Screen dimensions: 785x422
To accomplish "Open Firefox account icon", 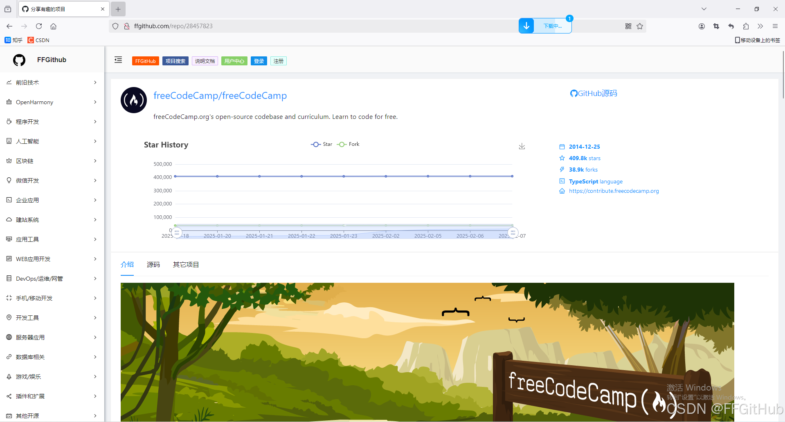I will [702, 26].
